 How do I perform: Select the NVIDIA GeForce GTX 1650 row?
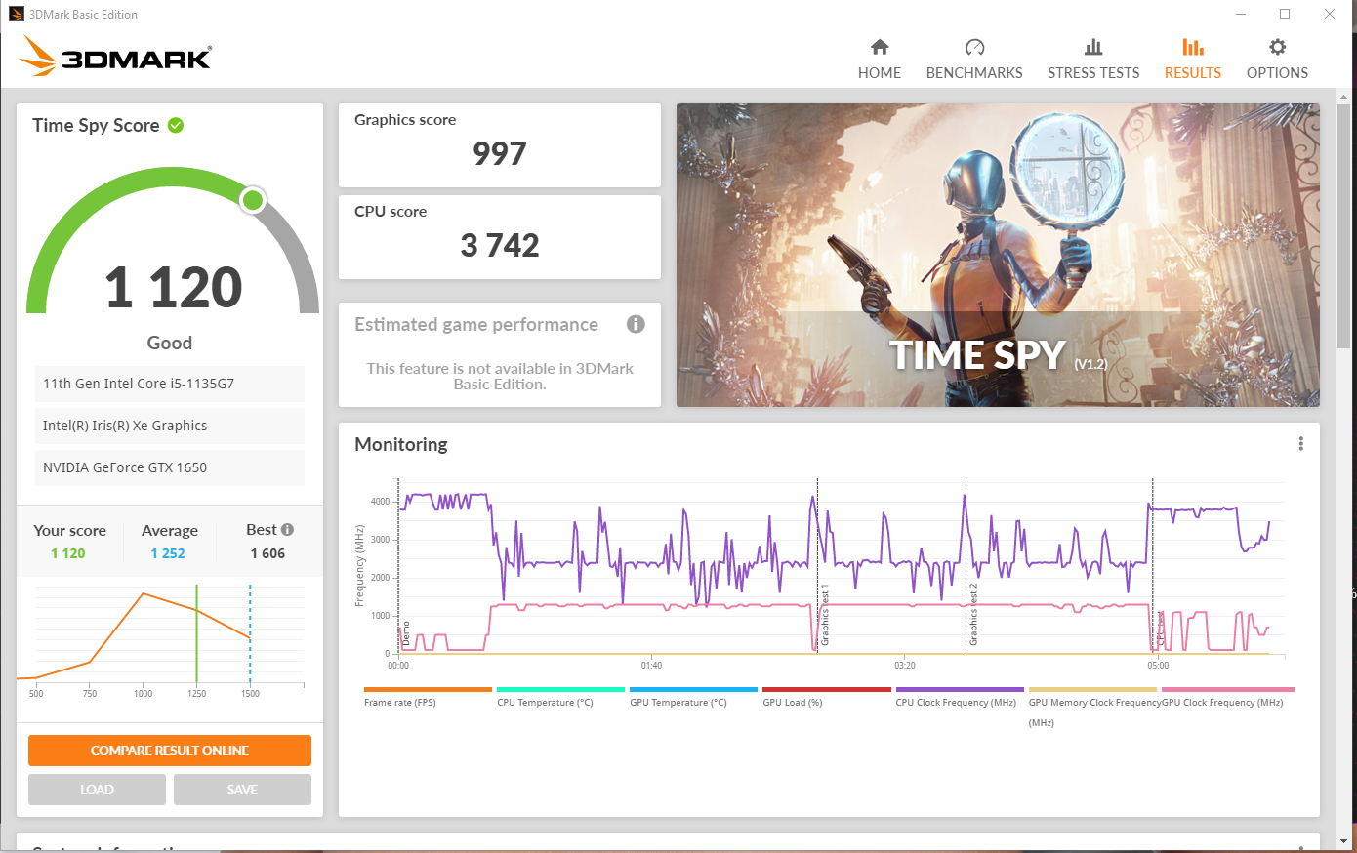pos(170,467)
